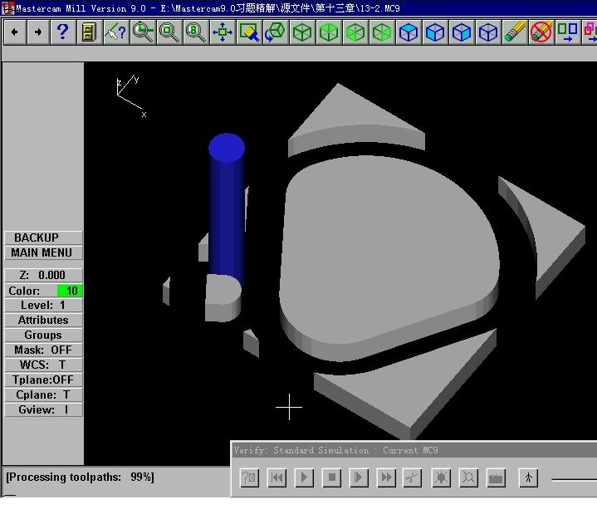597x524 pixels.
Task: Click the monitor with yellow brush icon
Action: [x=249, y=32]
